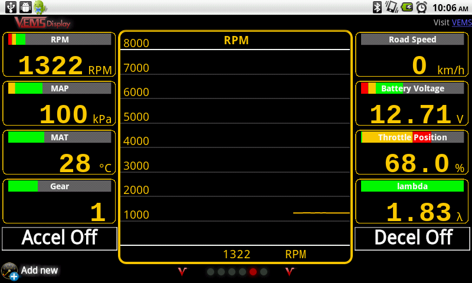Tap the right red V page arrow

(x=290, y=272)
